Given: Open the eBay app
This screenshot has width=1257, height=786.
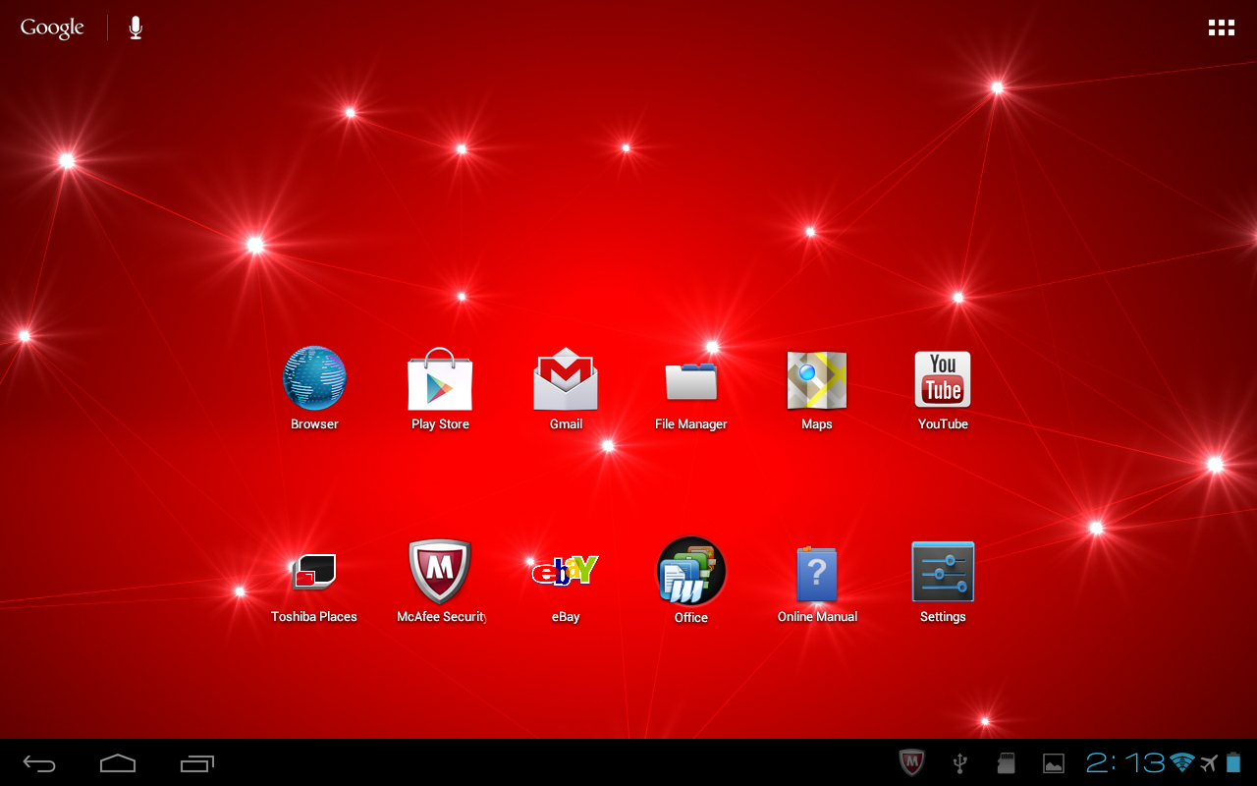Looking at the screenshot, I should coord(566,571).
